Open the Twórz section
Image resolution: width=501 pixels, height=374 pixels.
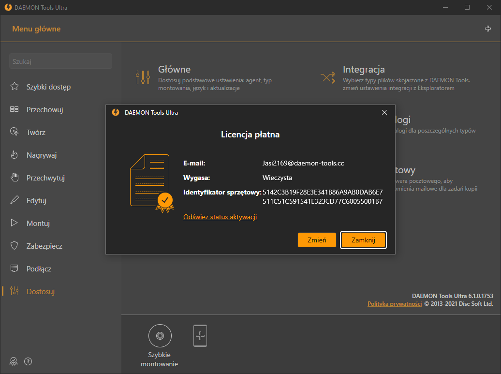(x=36, y=133)
